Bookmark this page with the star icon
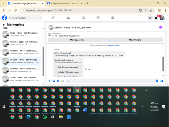The width and height of the screenshot is (169, 127). pyautogui.click(x=151, y=10)
